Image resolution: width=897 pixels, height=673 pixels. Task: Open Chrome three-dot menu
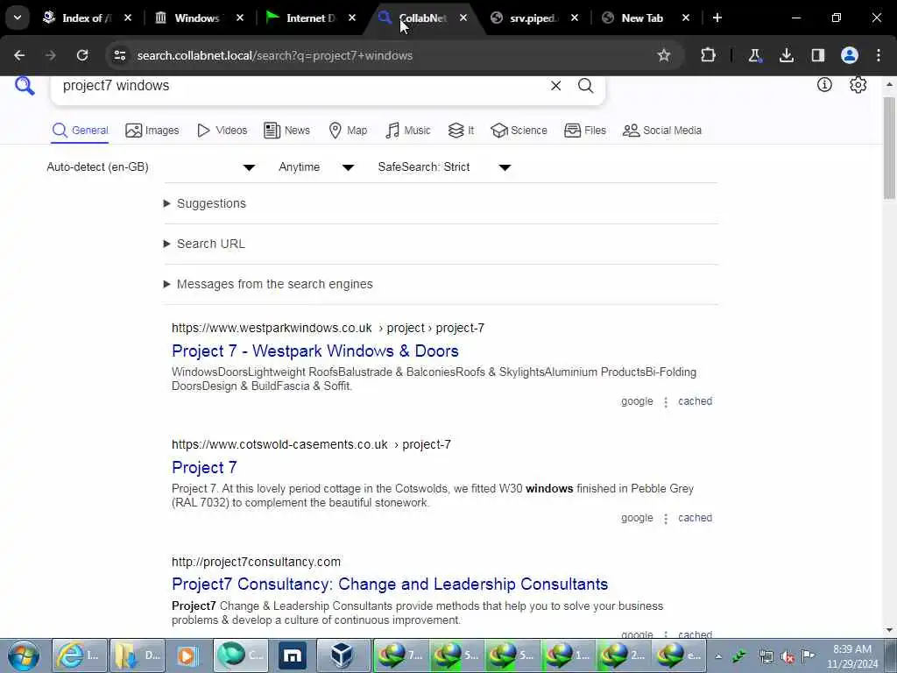[x=879, y=55]
